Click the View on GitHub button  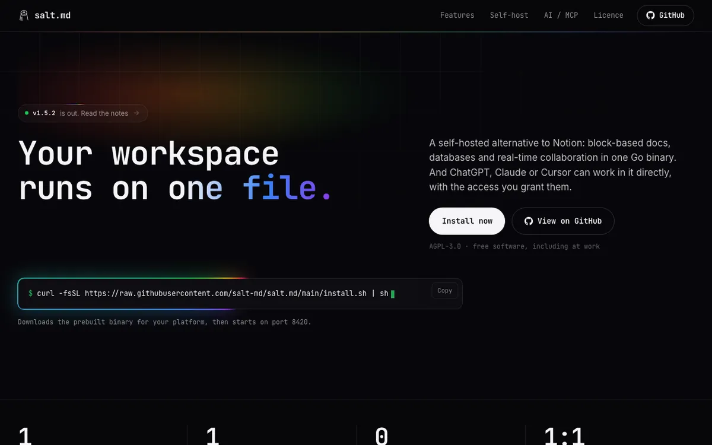(563, 221)
